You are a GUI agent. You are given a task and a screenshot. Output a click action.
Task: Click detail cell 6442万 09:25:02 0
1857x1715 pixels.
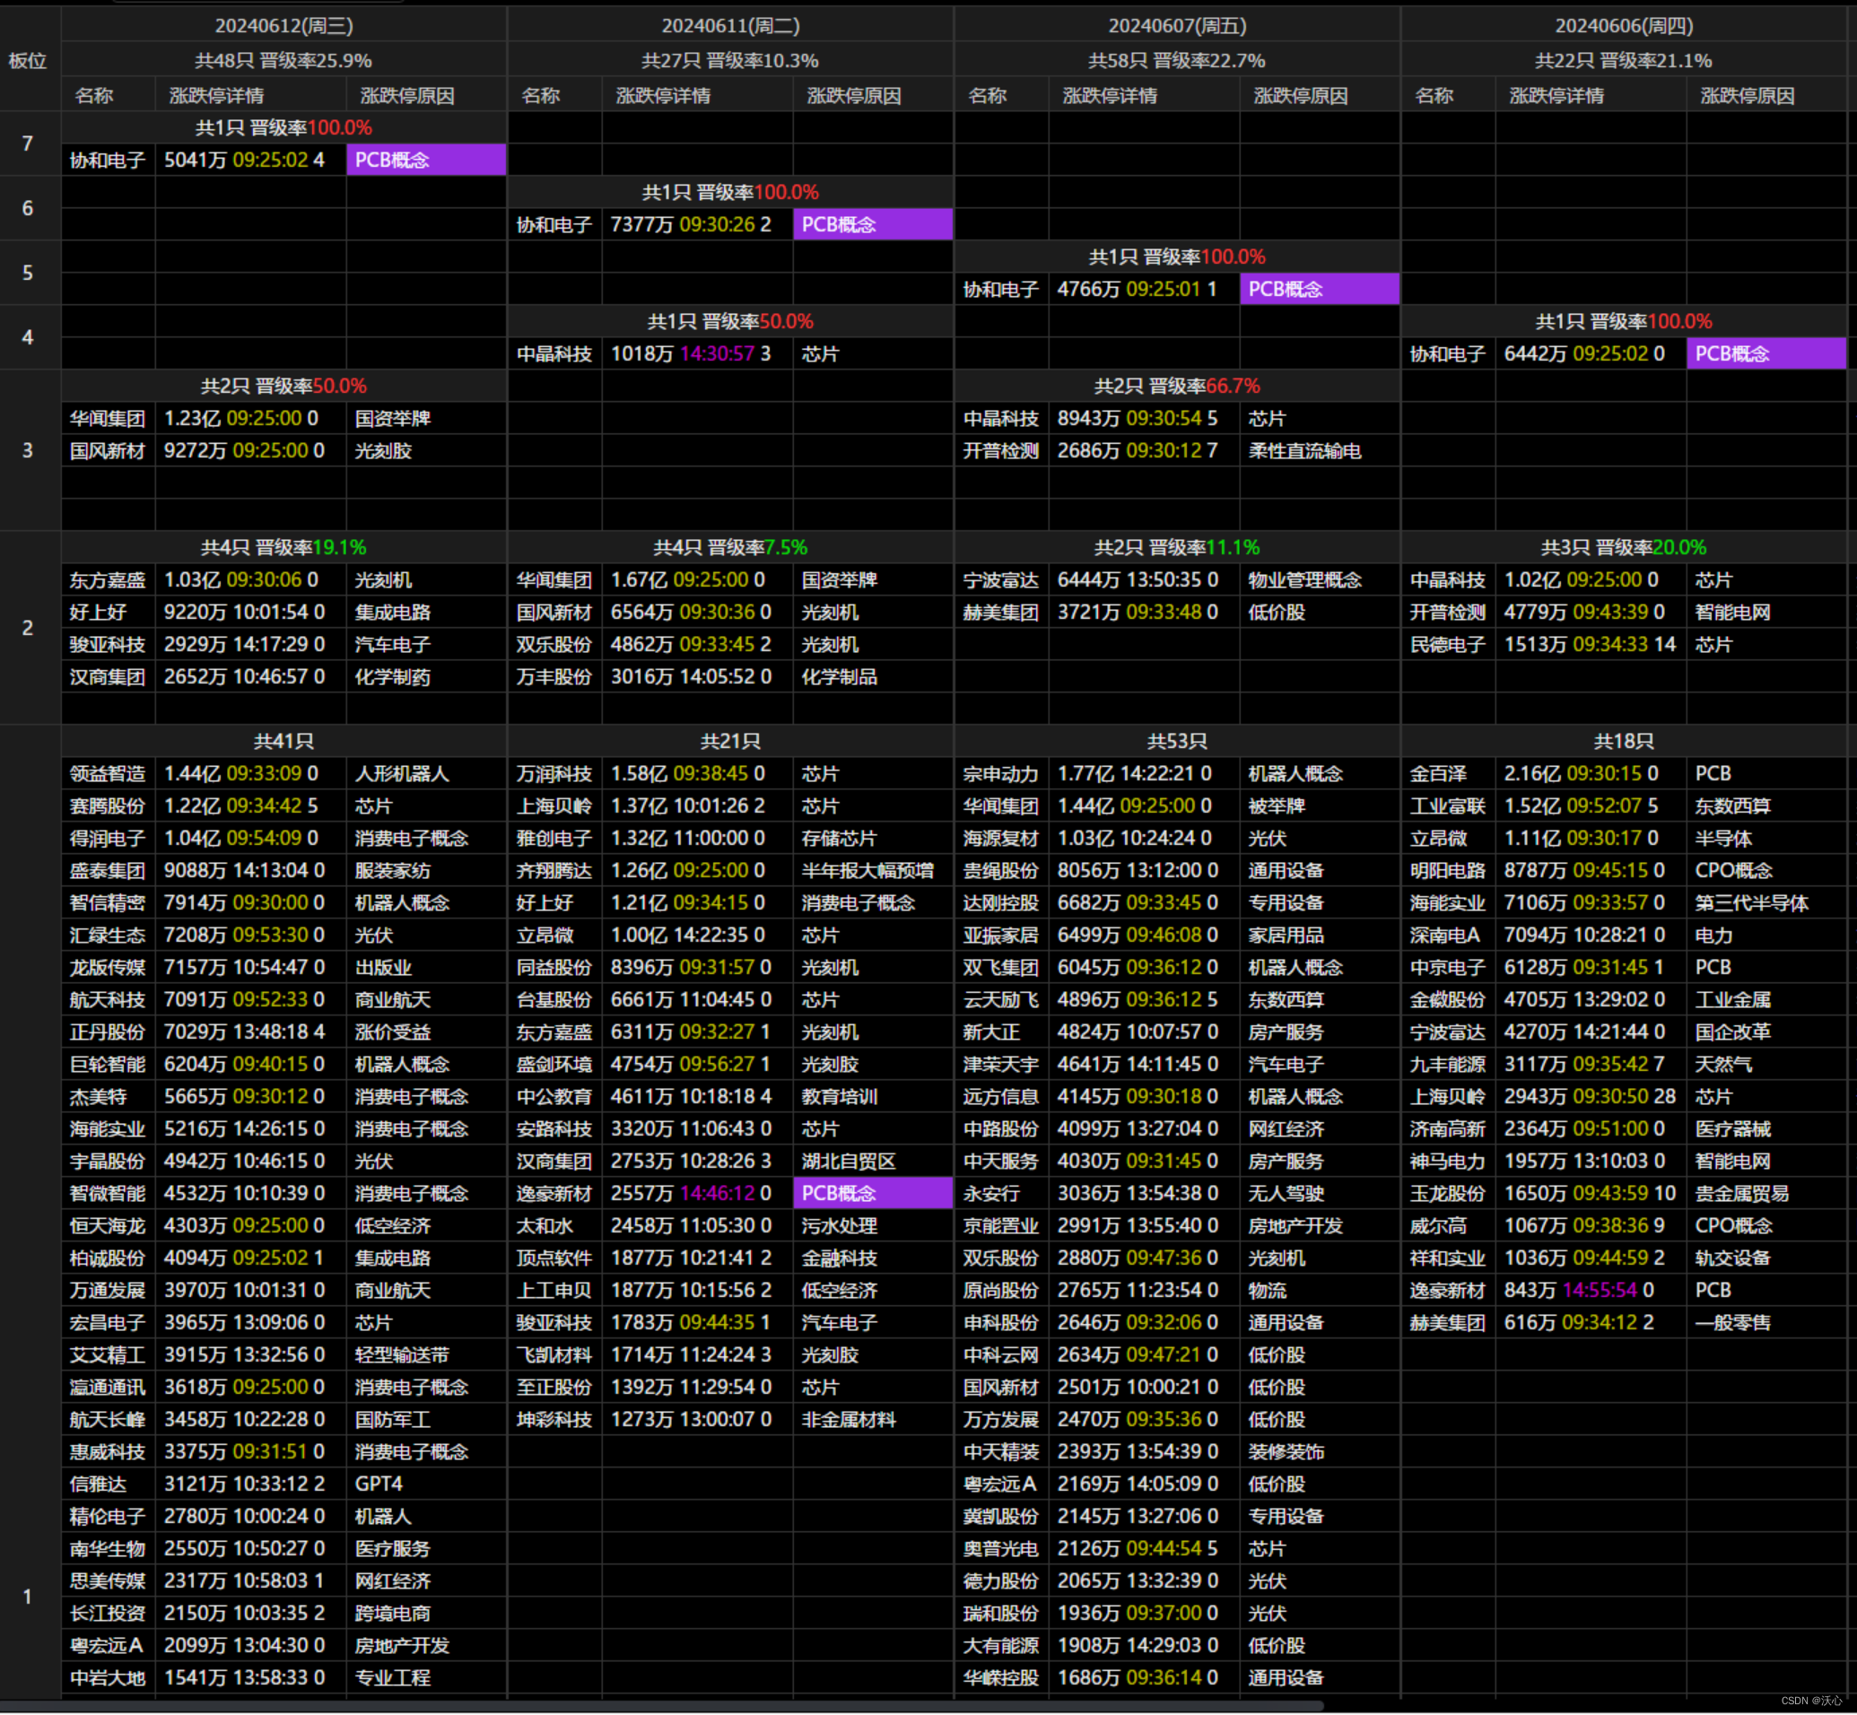[1591, 353]
